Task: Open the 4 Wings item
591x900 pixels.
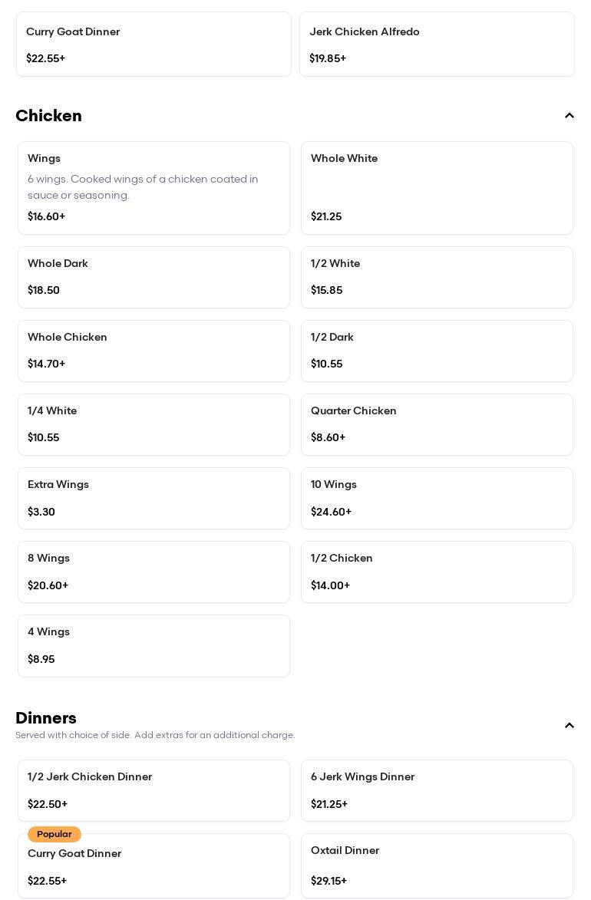Action: click(154, 645)
